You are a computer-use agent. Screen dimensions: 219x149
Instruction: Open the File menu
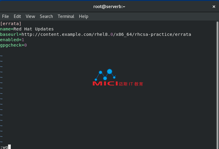pyautogui.click(x=5, y=16)
